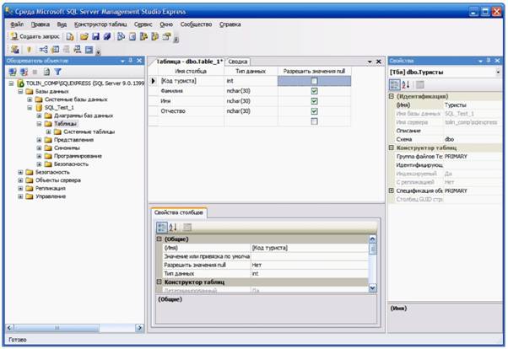Collapse the (Идентификация) properties section
The image size is (508, 349).
tap(391, 96)
